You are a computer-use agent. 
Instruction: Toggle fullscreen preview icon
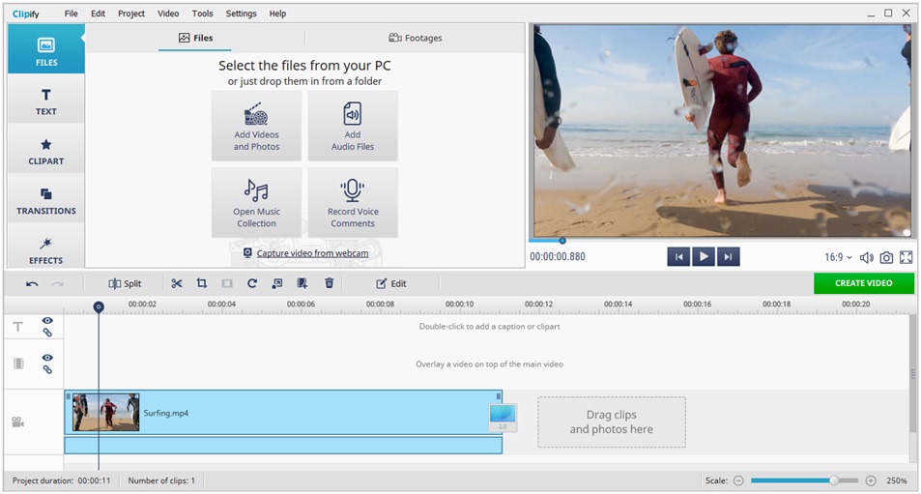(x=907, y=257)
